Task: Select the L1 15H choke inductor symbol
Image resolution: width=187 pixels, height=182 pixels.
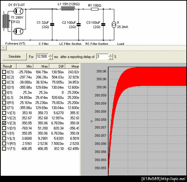Action: (x=68, y=9)
